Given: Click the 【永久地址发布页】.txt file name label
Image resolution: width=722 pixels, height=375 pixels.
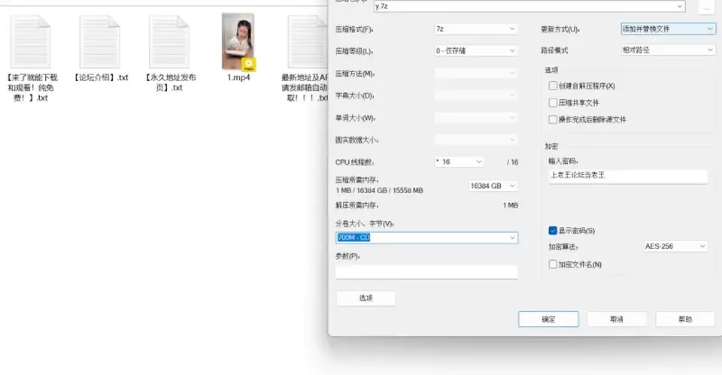Looking at the screenshot, I should point(169,83).
